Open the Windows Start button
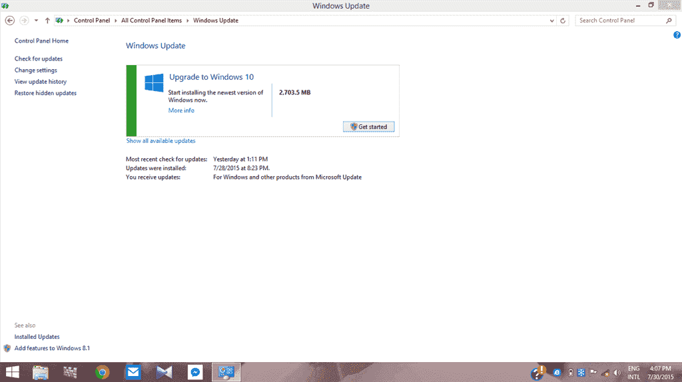Image resolution: width=682 pixels, height=382 pixels. tap(12, 372)
